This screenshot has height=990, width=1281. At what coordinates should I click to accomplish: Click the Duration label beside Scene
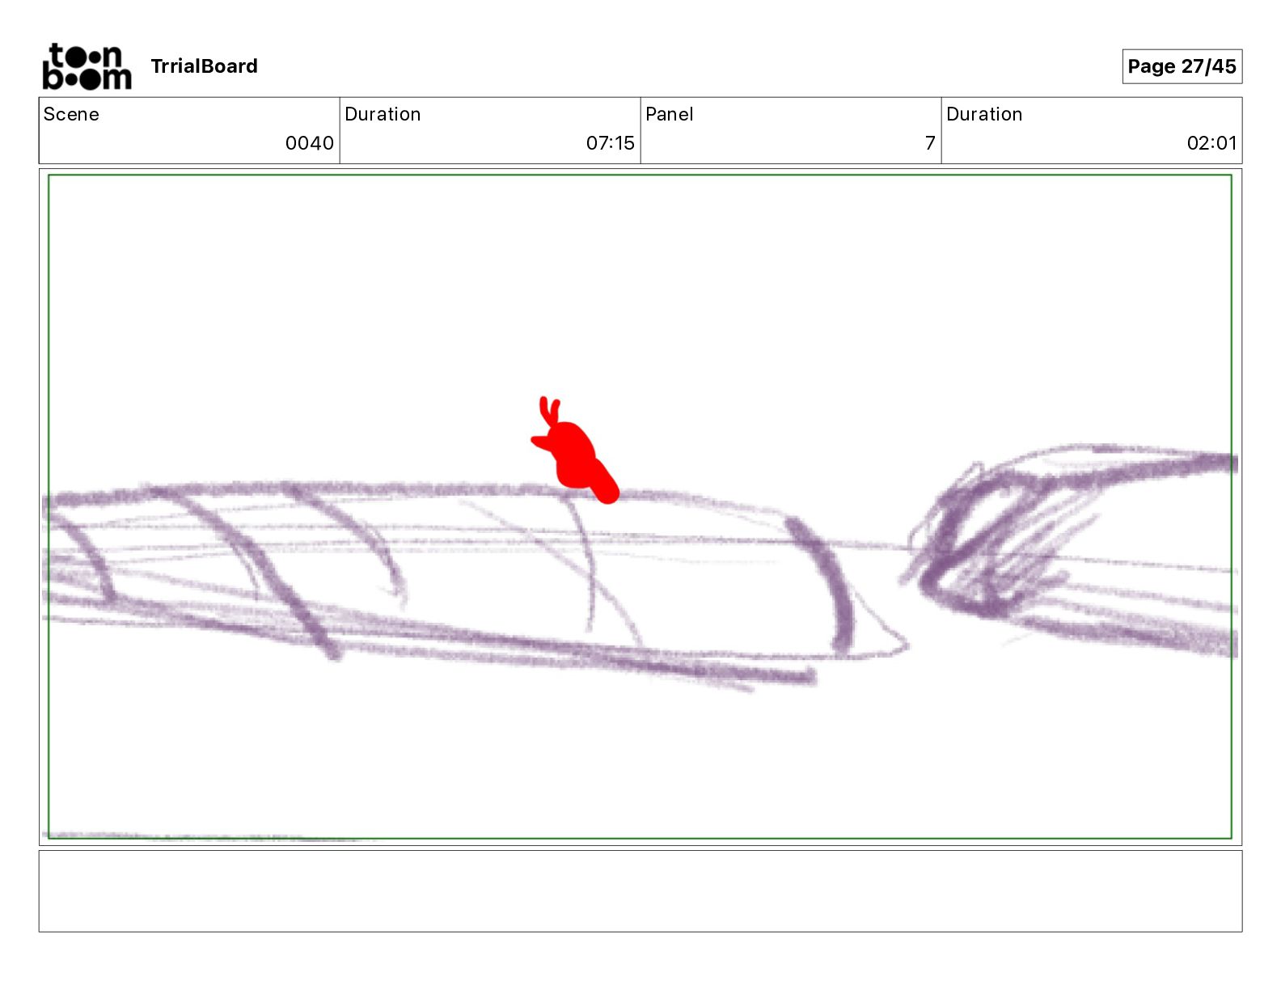tap(383, 114)
